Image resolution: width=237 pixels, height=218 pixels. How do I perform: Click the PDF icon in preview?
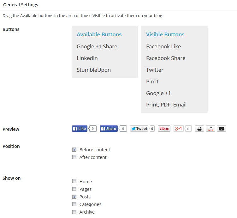tap(210, 129)
